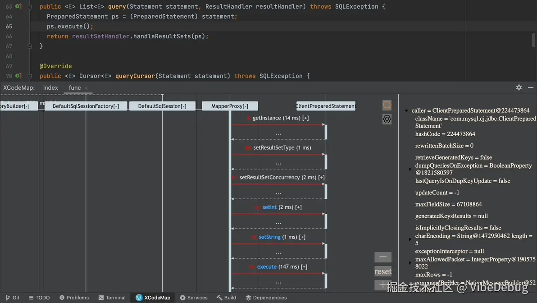Viewport: 537px width, 303px height.
Task: Open the blue execute method link
Action: pyautogui.click(x=267, y=267)
